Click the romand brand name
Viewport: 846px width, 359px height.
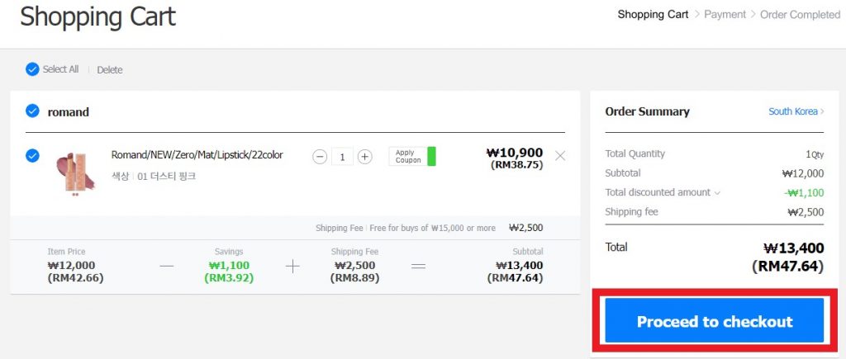(x=69, y=112)
